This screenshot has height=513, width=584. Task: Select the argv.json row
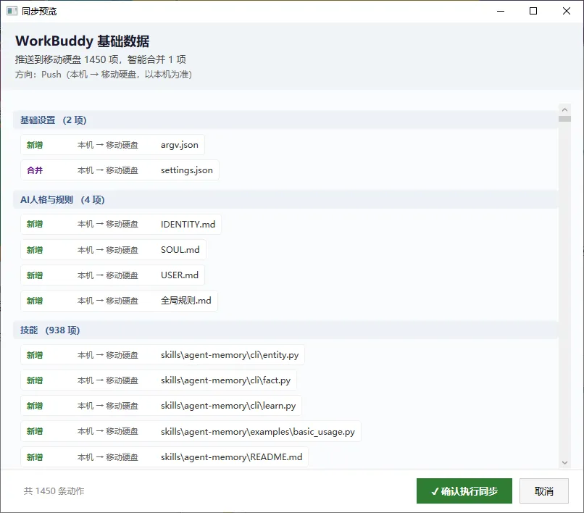click(x=112, y=145)
